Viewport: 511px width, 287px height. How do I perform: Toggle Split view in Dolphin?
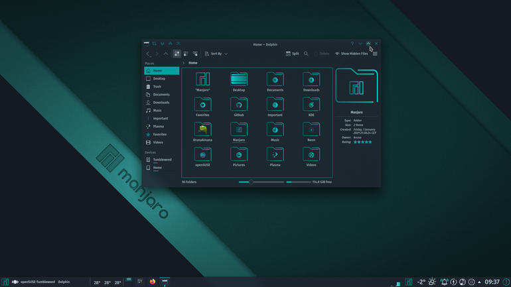click(292, 54)
